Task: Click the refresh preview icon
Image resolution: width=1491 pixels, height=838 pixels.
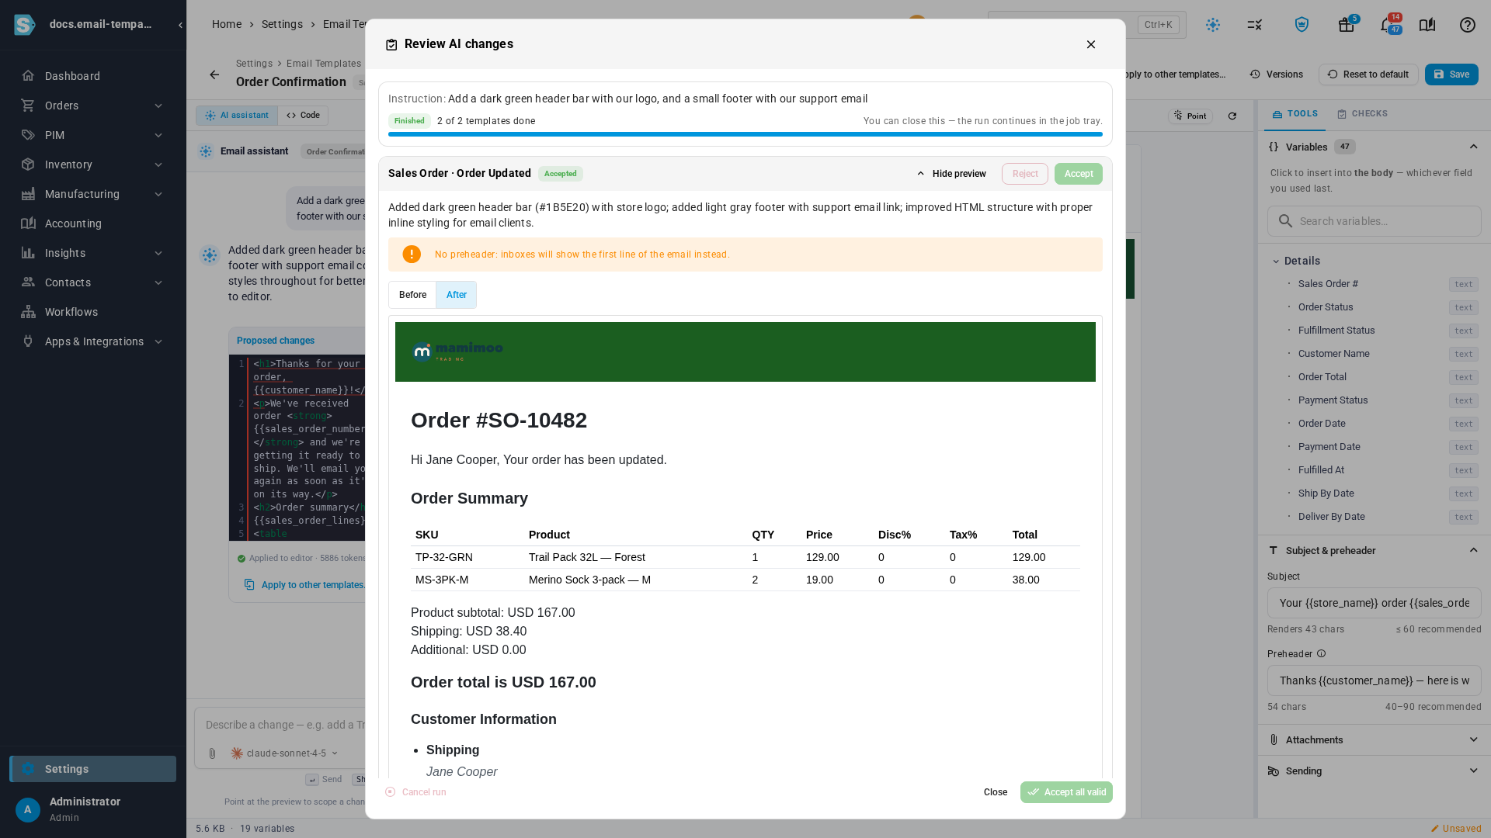Action: (1232, 116)
